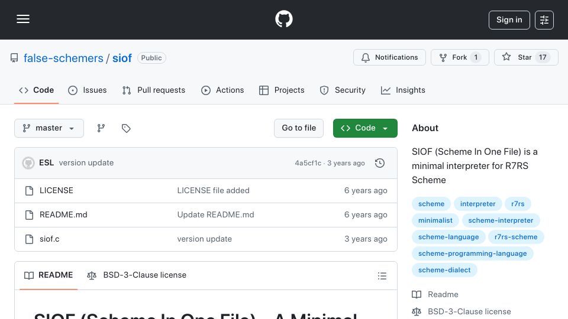Open BSD-3-Clause license link in About
The height and width of the screenshot is (319, 568).
[461, 312]
